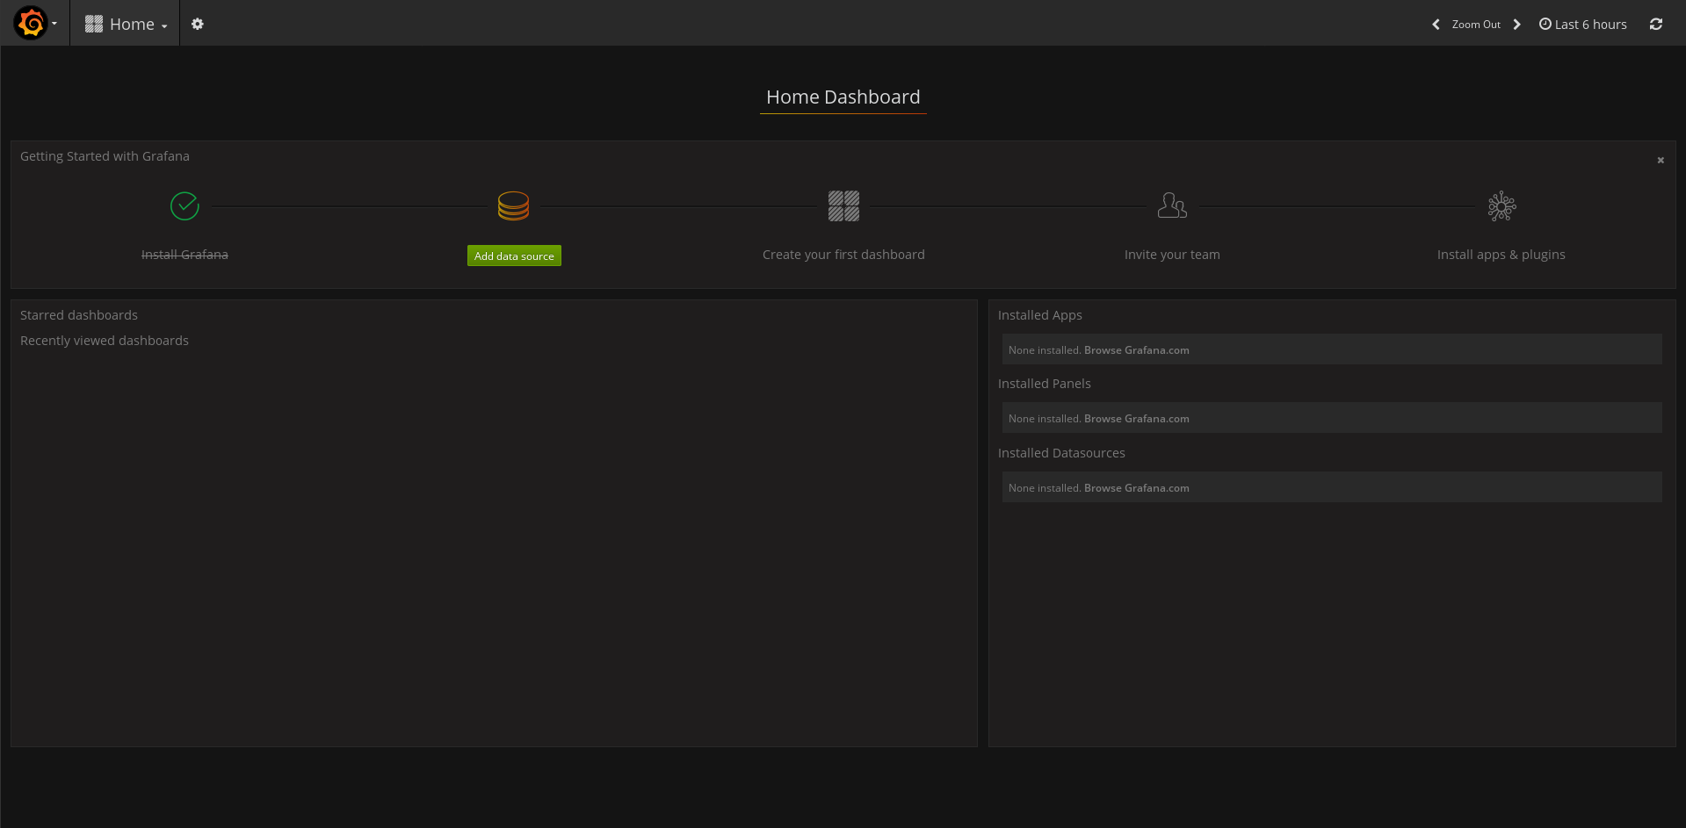
Task: Click the Installed Panels heading
Action: coord(1045,384)
